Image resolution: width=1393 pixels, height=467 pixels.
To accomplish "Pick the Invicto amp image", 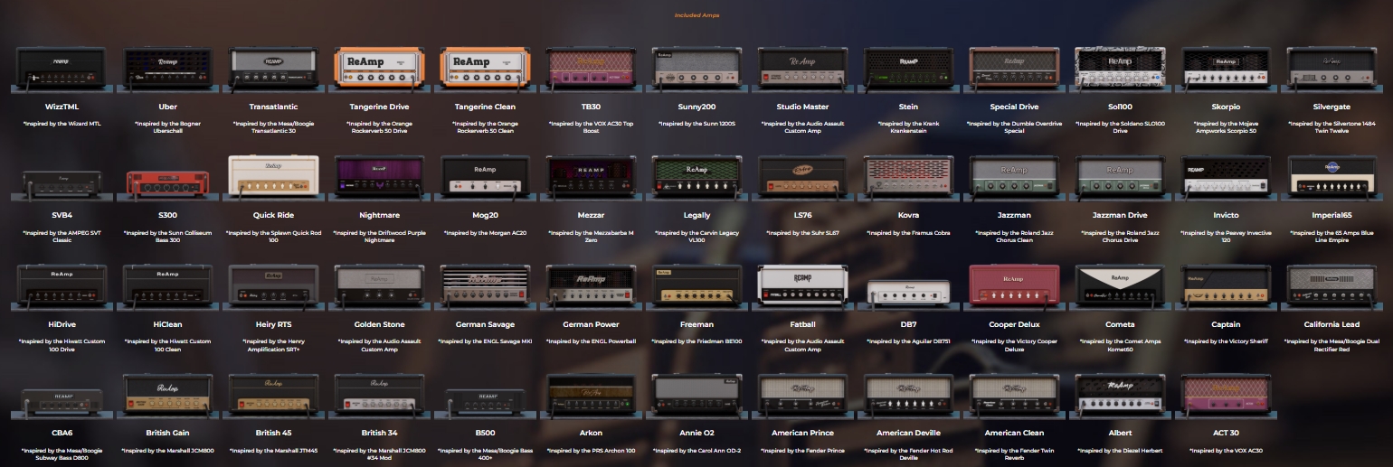I will (1226, 176).
